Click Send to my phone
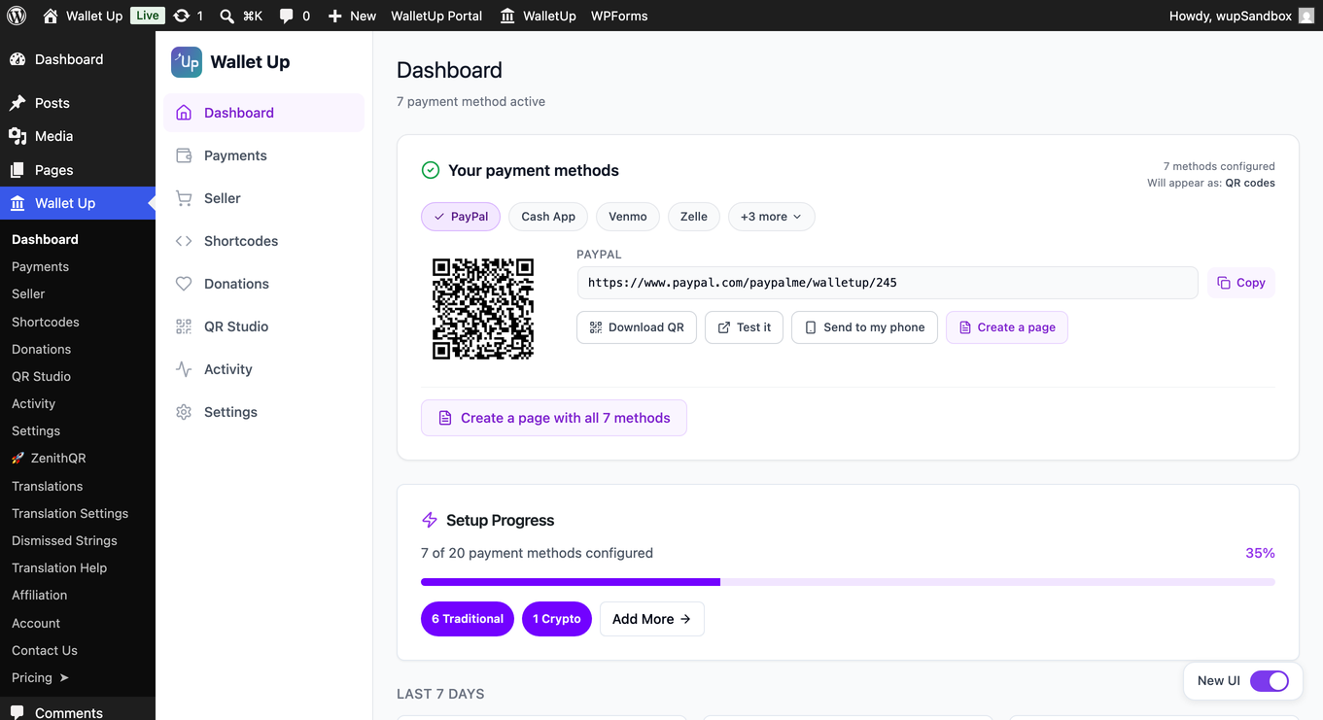This screenshot has height=720, width=1323. coord(865,327)
